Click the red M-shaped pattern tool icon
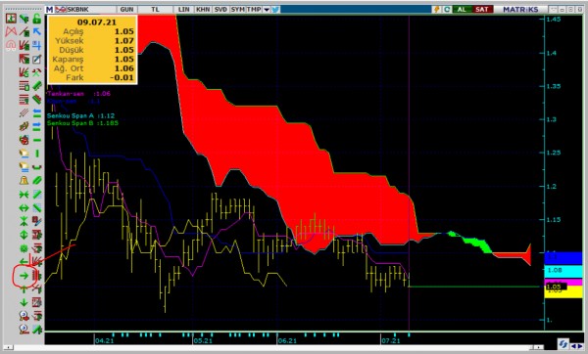The image size is (588, 354). point(11,31)
